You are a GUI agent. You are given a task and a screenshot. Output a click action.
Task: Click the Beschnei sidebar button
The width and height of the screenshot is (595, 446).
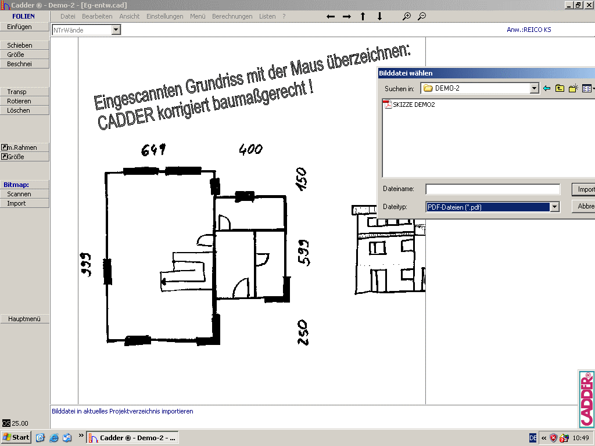coord(24,64)
